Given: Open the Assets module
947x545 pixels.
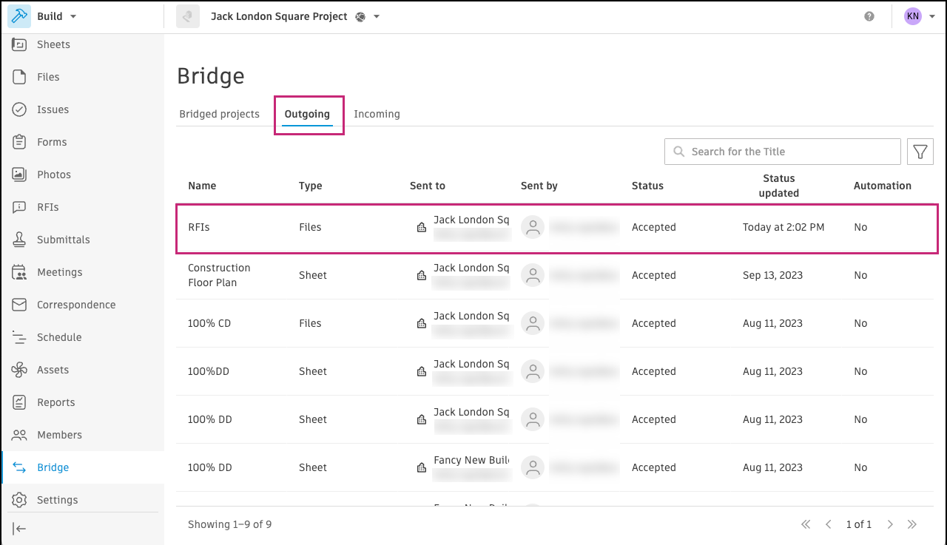Looking at the screenshot, I should point(53,370).
